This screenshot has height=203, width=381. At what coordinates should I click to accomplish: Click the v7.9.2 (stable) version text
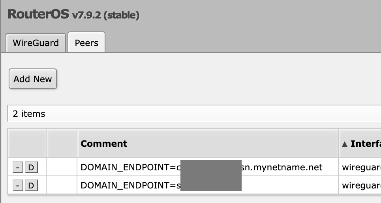coord(105,15)
